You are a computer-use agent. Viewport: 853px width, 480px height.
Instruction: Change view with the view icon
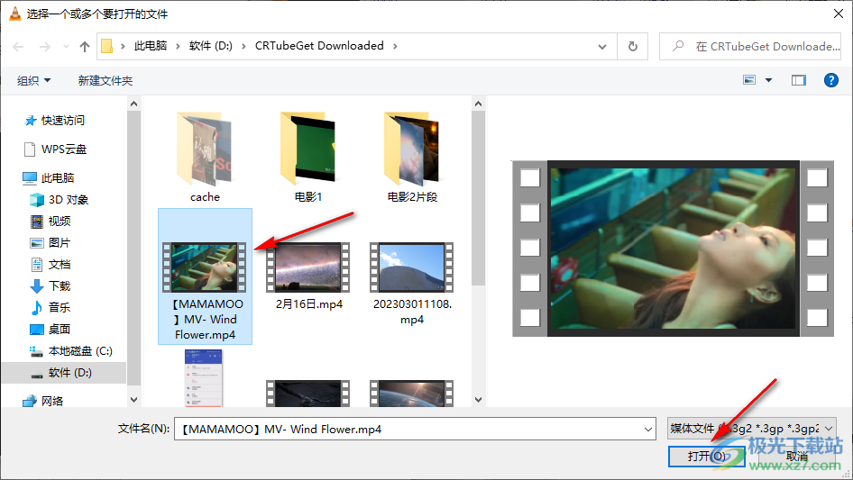click(749, 80)
